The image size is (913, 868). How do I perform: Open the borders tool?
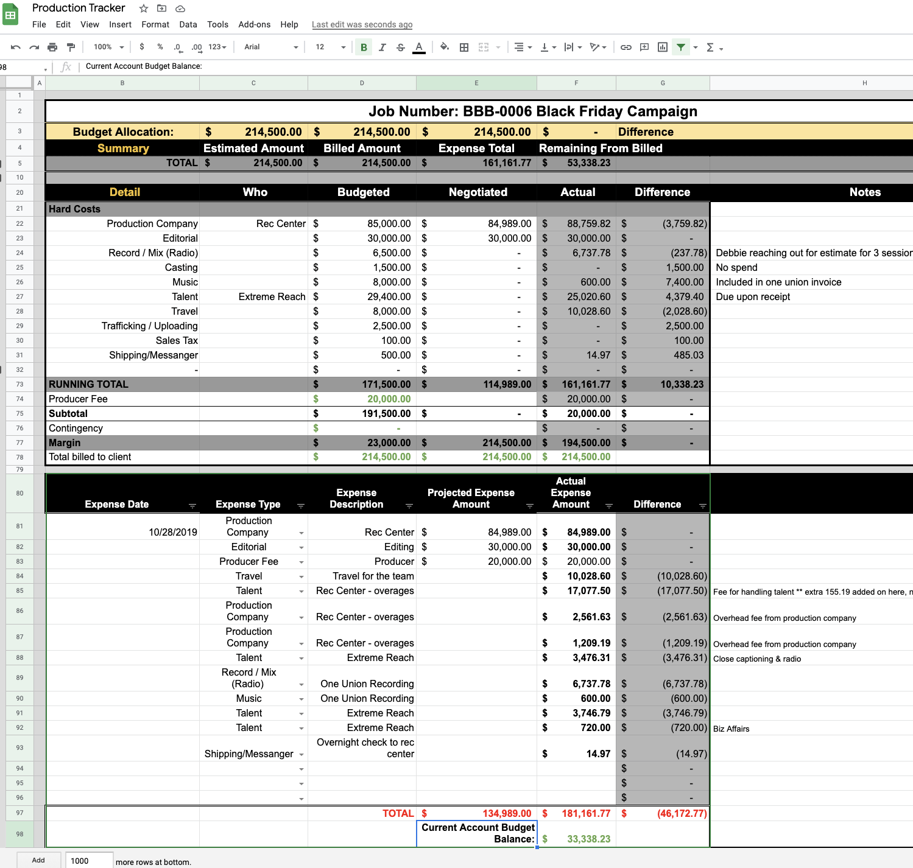[464, 47]
